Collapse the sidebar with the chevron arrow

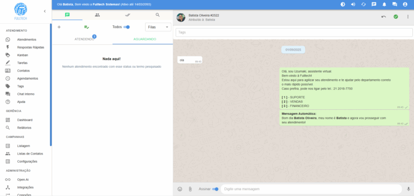pyautogui.click(x=45, y=11)
